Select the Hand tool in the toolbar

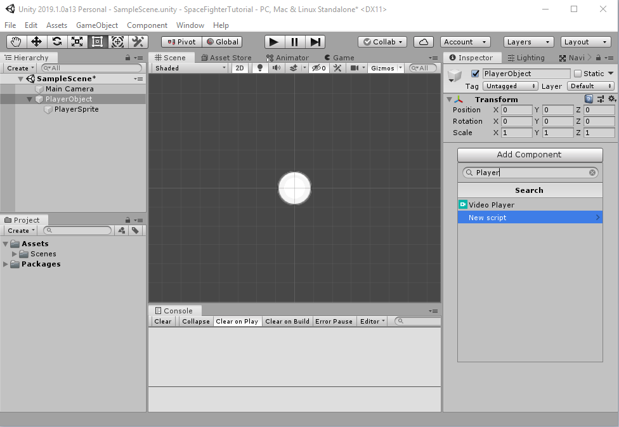(15, 41)
